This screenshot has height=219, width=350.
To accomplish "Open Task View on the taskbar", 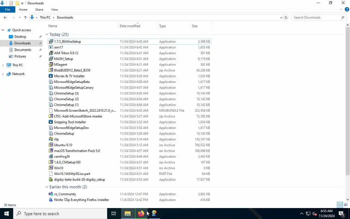I will click(x=114, y=214).
